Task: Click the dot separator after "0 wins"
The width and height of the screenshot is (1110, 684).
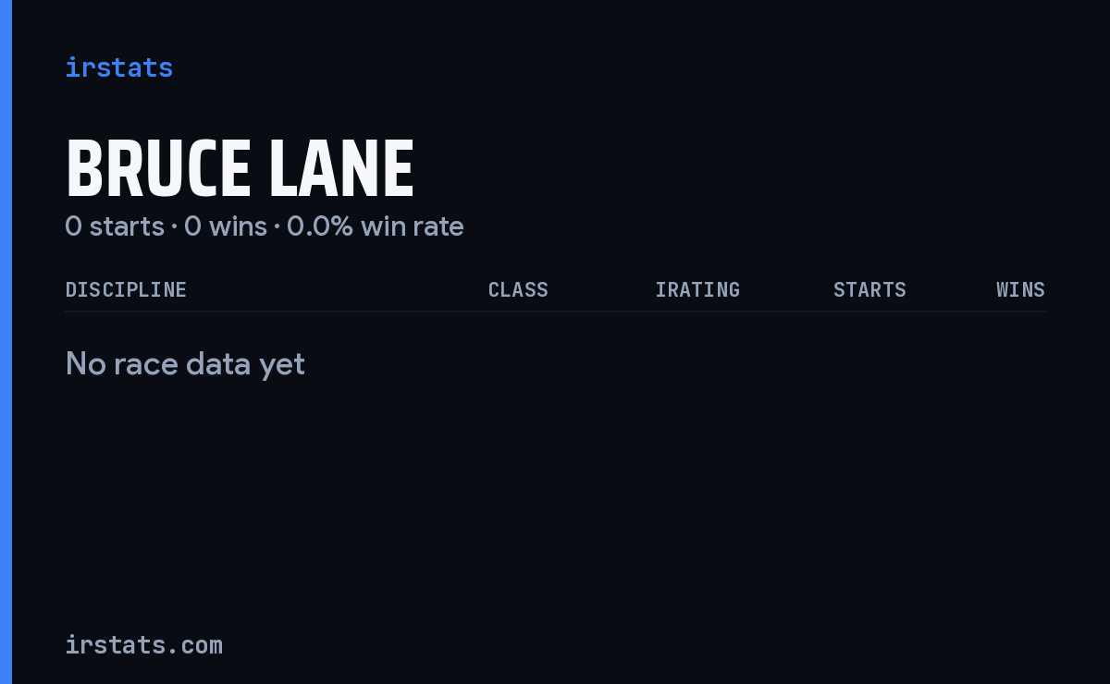Action: (277, 227)
